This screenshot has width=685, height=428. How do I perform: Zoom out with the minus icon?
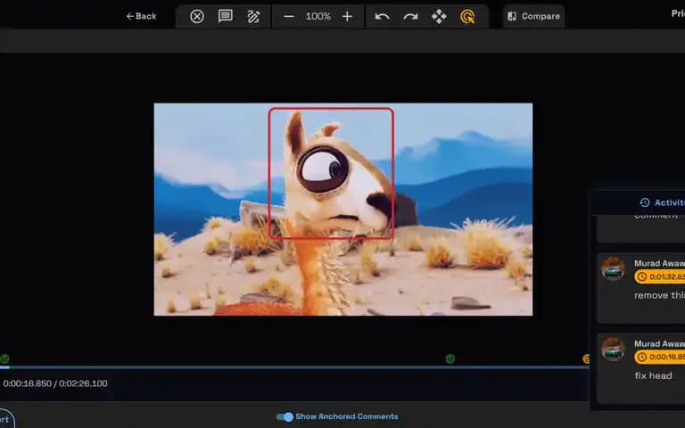click(x=289, y=17)
